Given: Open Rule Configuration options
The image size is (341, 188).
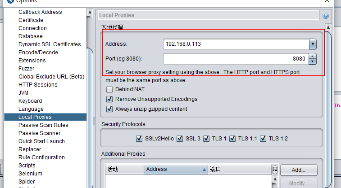Looking at the screenshot, I should [x=41, y=157].
